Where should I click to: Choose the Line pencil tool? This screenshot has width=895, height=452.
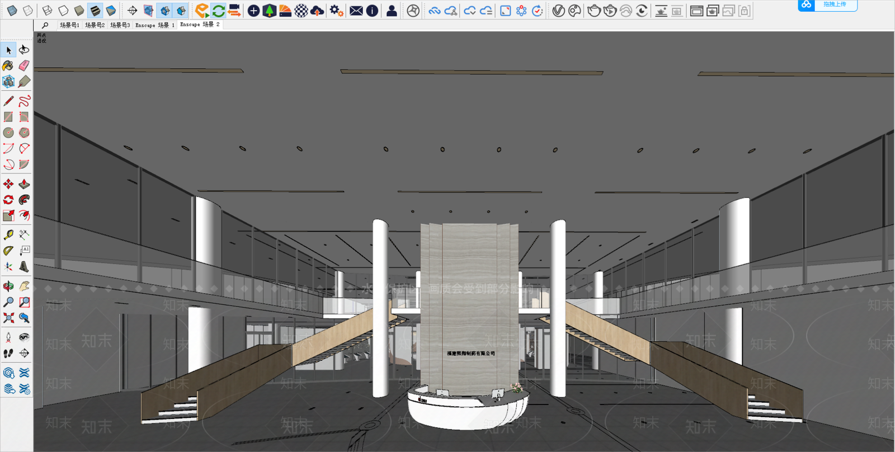point(8,101)
